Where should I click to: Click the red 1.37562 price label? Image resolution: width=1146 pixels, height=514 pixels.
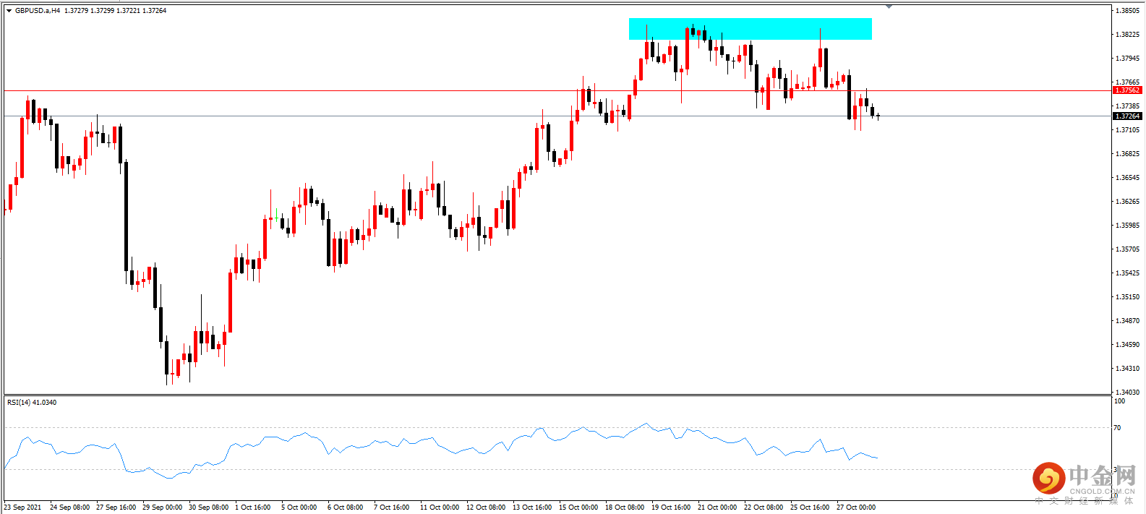(x=1127, y=90)
